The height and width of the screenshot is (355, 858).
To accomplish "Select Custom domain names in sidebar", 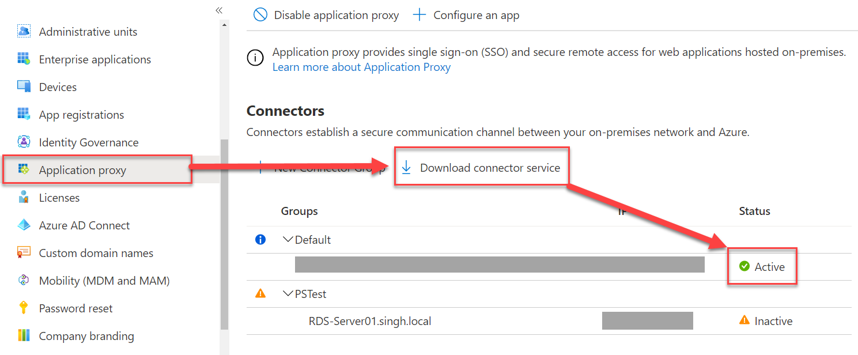I will (x=96, y=252).
